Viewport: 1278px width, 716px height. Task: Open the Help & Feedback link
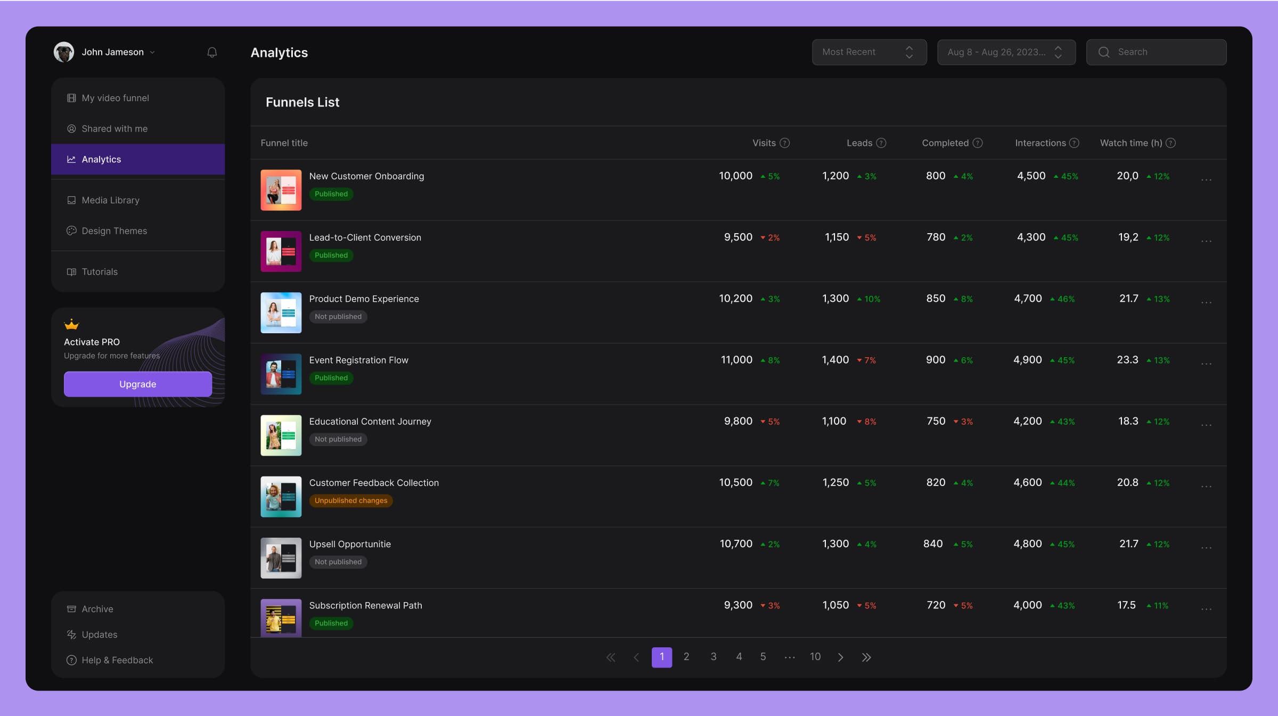pos(117,660)
